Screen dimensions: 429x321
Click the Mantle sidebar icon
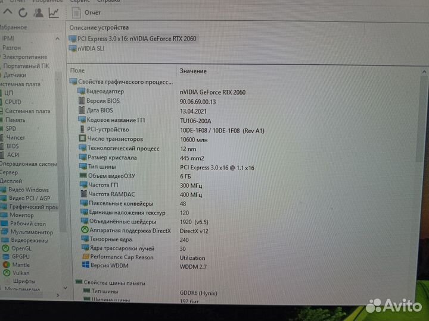pos(6,265)
